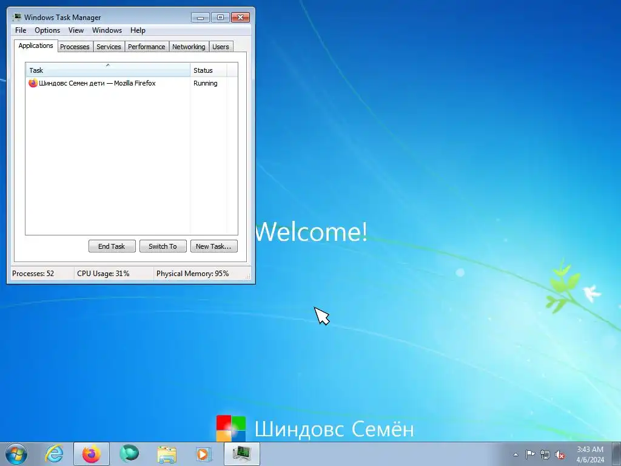Click the network tray icon

point(545,454)
